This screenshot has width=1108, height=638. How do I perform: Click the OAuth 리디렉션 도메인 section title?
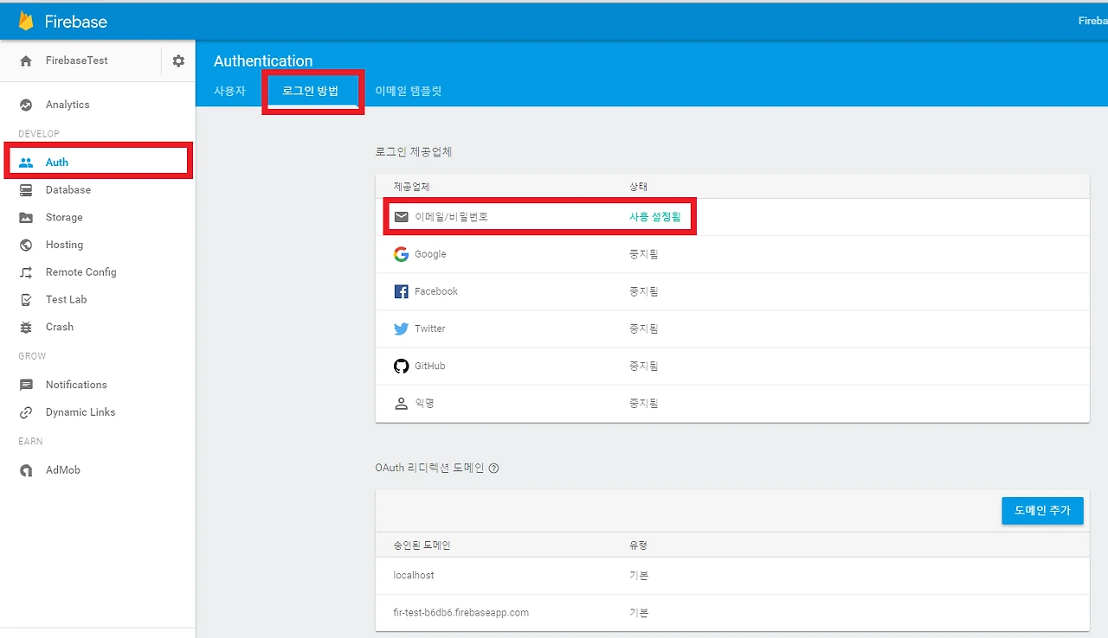(x=429, y=469)
